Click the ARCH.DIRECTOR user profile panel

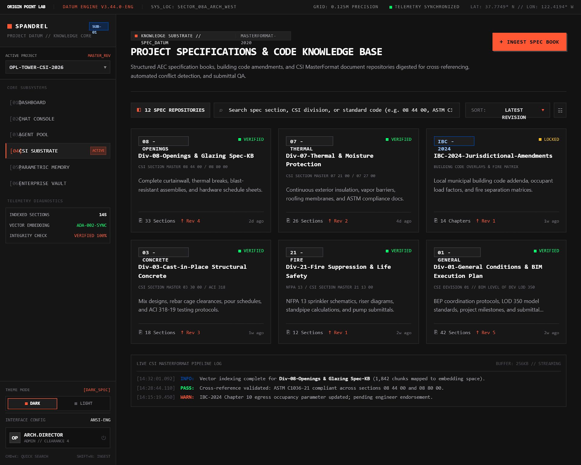(58, 438)
